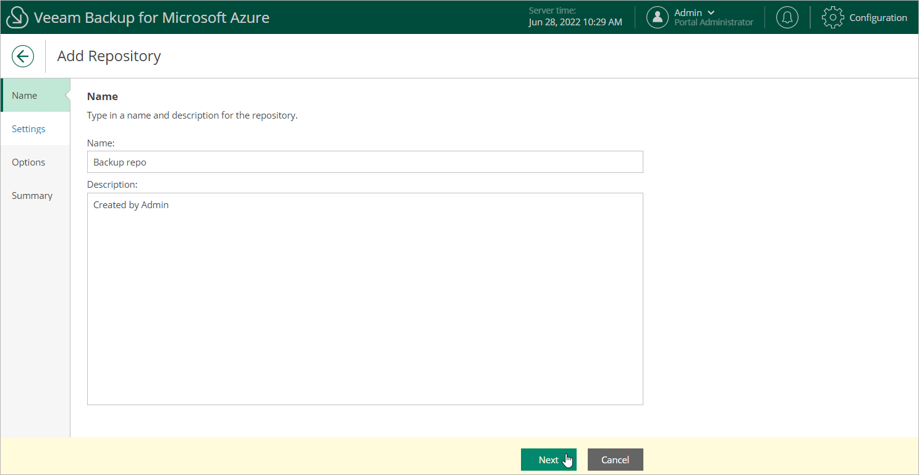Switch to the Summary wizard step

[35, 195]
